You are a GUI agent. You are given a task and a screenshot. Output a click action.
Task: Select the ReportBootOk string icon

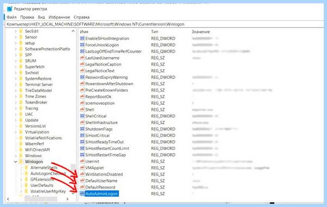tap(82, 96)
